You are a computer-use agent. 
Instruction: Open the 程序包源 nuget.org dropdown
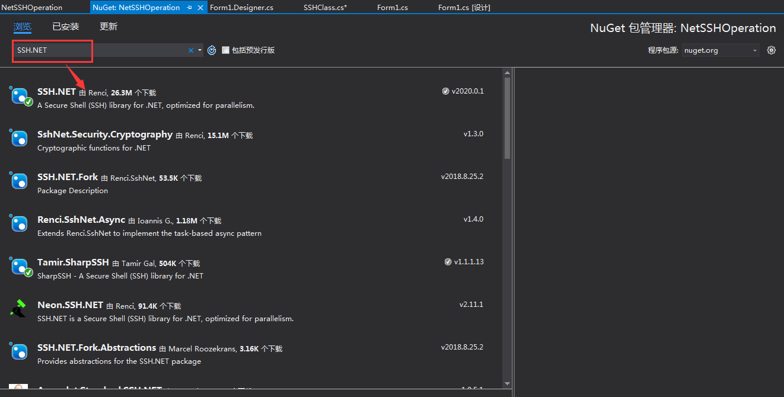point(721,50)
